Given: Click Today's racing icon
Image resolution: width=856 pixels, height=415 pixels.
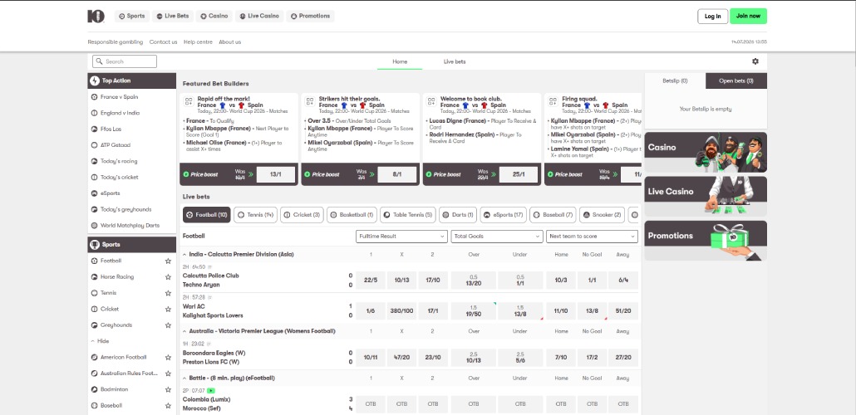Looking at the screenshot, I should pos(95,161).
